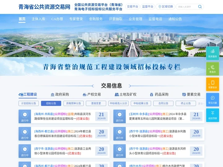
Task: Open 共和县滨河东路保障性住房 监理 announcement
Action: (63, 116)
